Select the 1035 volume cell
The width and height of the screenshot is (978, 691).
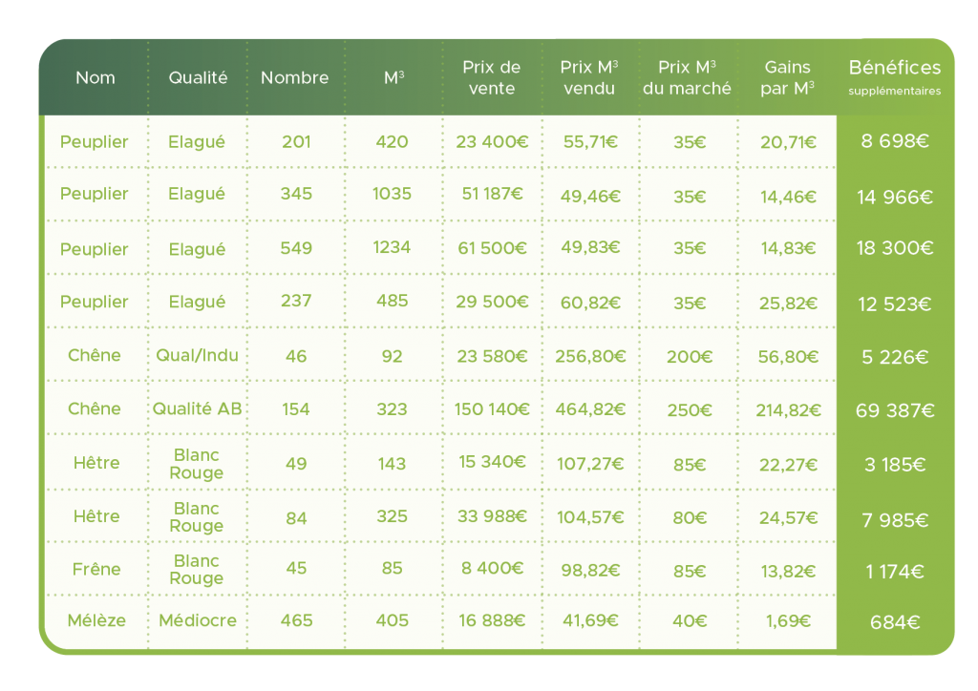coord(392,194)
